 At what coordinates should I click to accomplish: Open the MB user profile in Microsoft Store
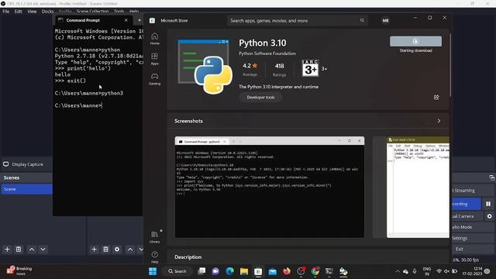385,21
